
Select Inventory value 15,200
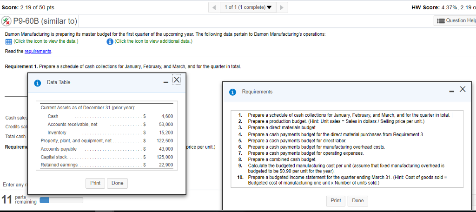166,132
